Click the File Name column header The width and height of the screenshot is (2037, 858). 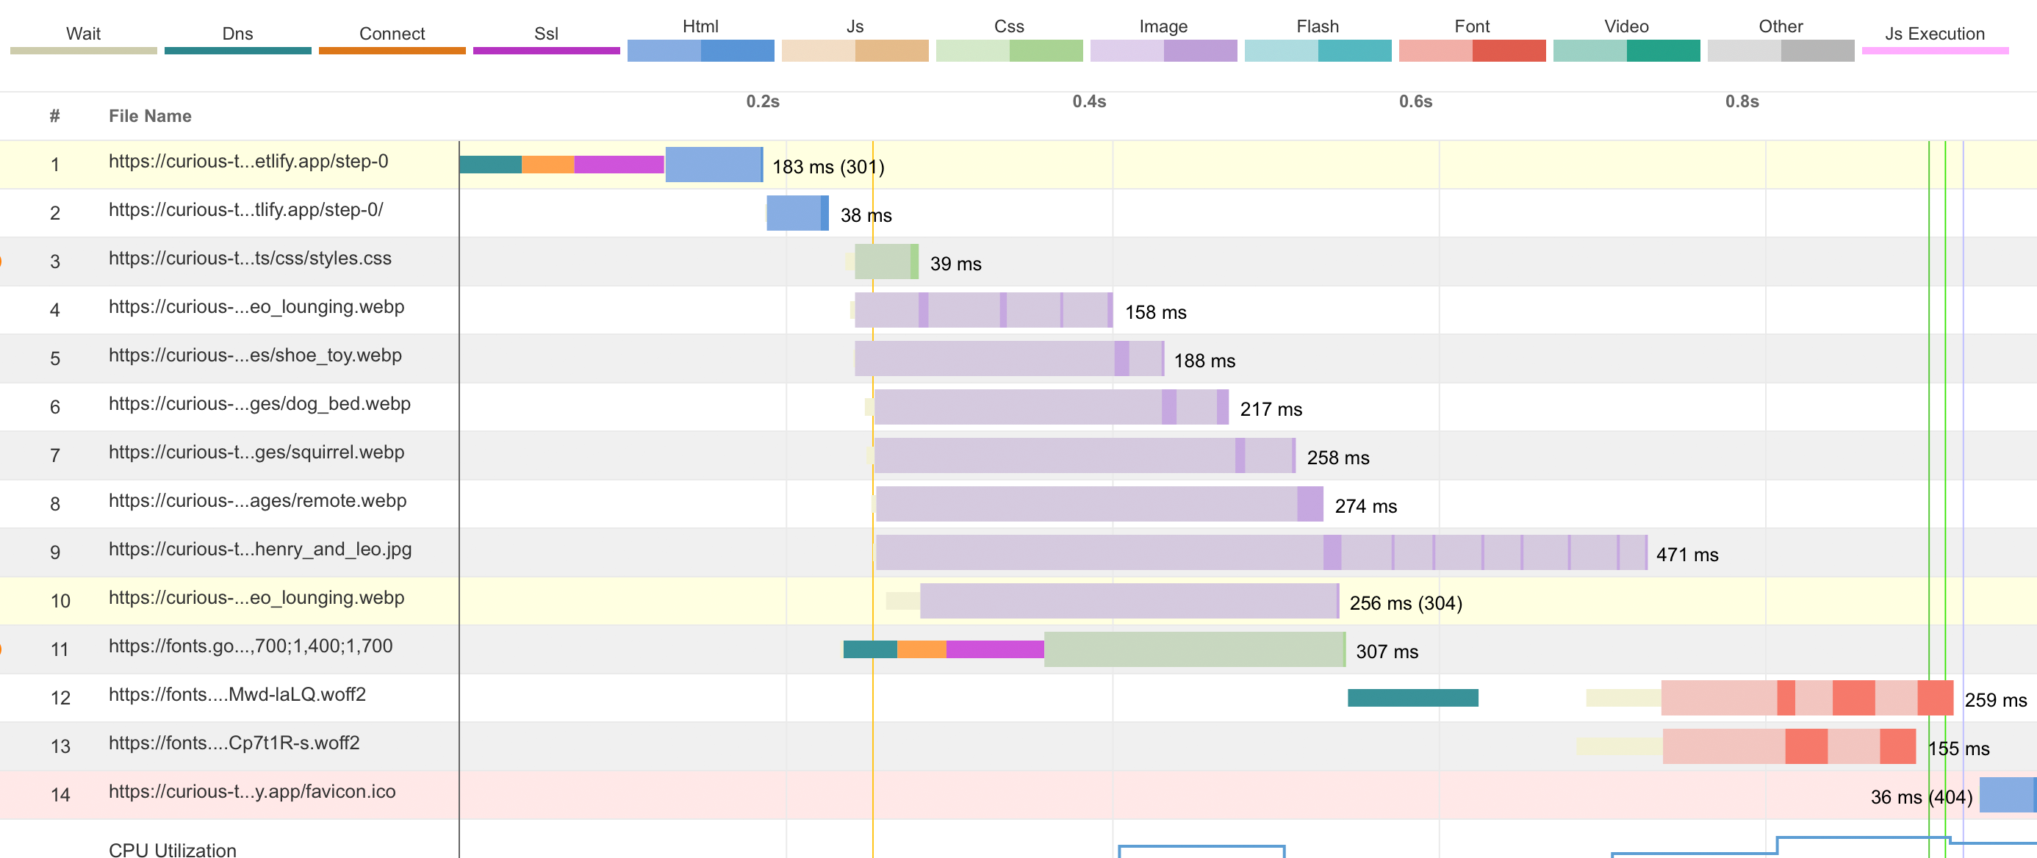[x=150, y=116]
